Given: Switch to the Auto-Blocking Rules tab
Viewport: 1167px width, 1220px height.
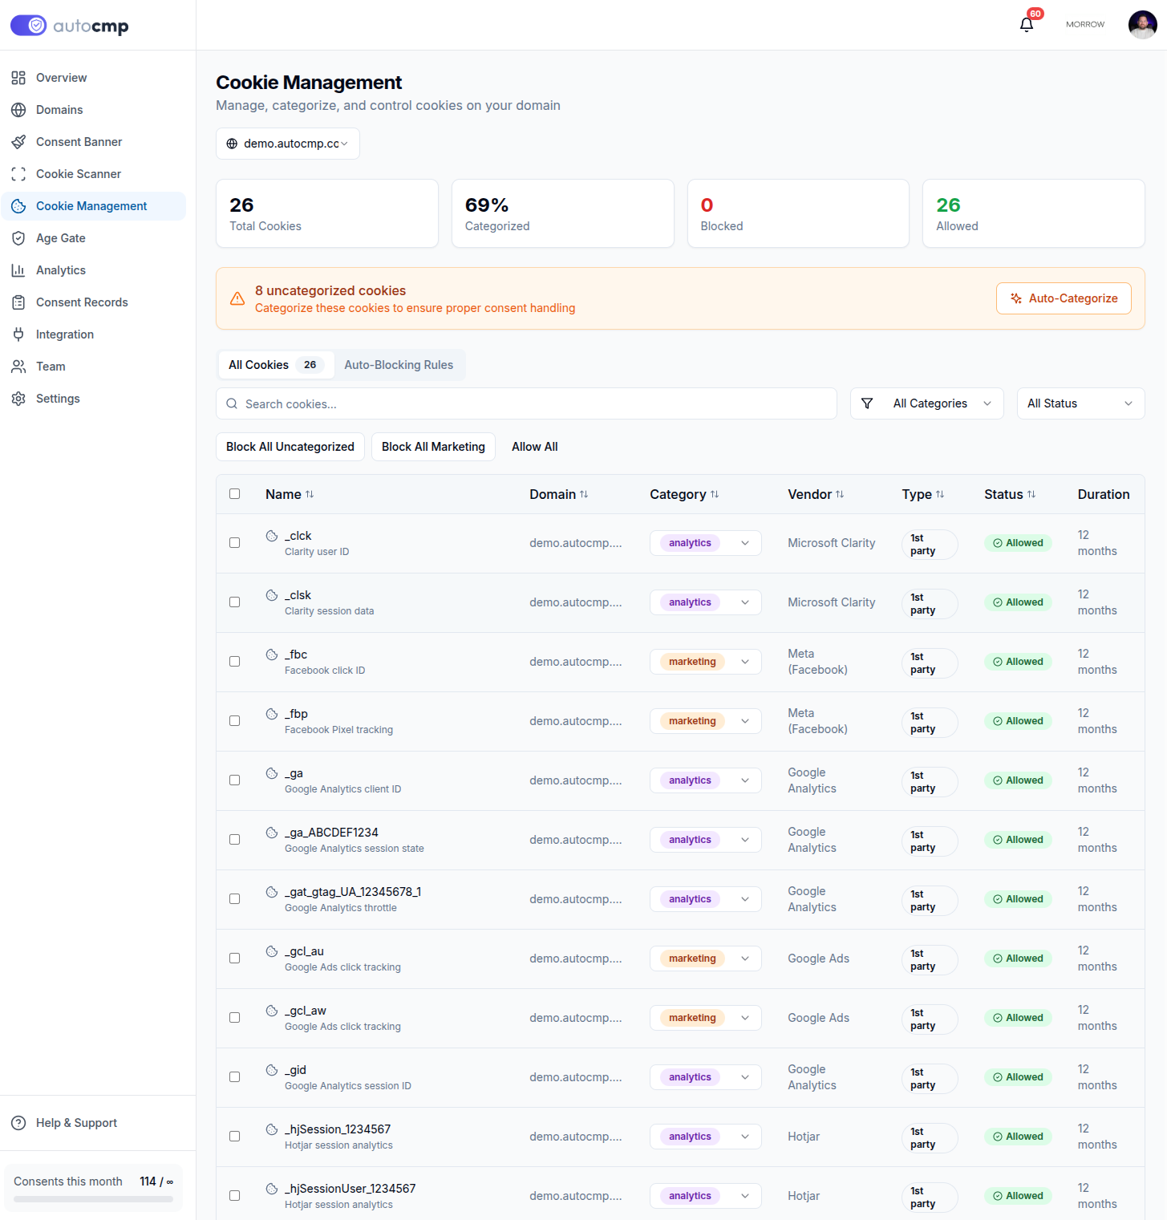Looking at the screenshot, I should (x=399, y=365).
